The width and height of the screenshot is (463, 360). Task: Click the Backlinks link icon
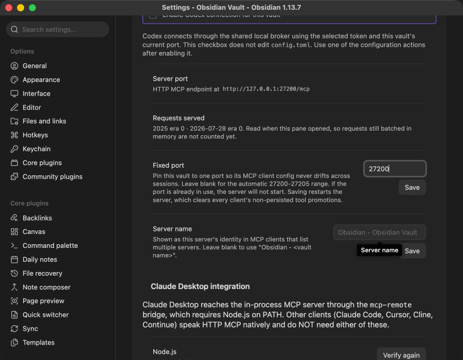point(14,218)
